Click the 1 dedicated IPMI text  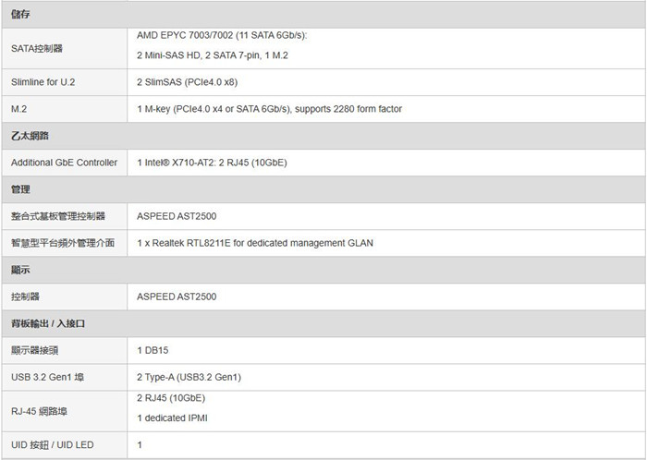coord(172,418)
